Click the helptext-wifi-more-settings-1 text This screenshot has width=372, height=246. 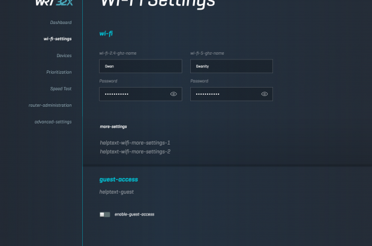pos(135,143)
